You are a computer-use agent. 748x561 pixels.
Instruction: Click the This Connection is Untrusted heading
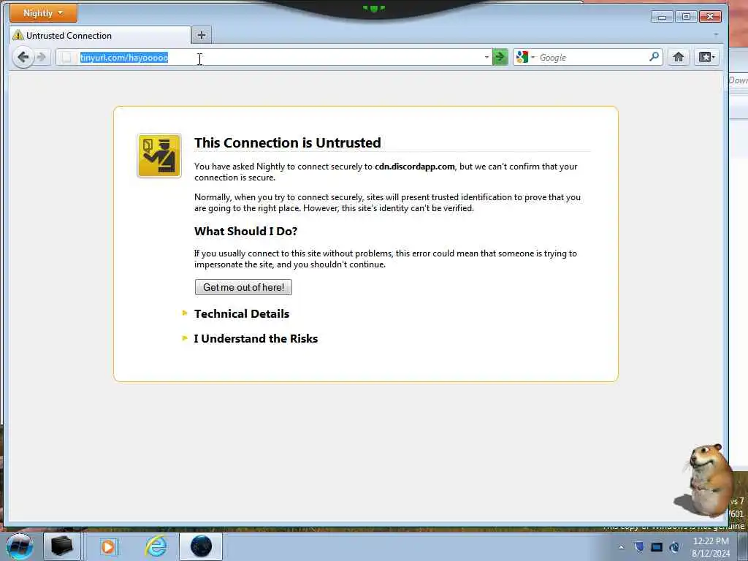click(x=287, y=142)
